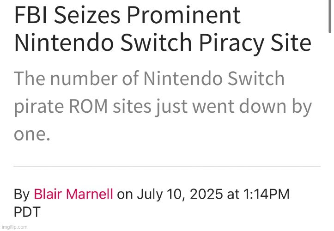This screenshot has width=334, height=231.
Task: Click the word "ROM" in the subtitle
Action: click(88, 106)
